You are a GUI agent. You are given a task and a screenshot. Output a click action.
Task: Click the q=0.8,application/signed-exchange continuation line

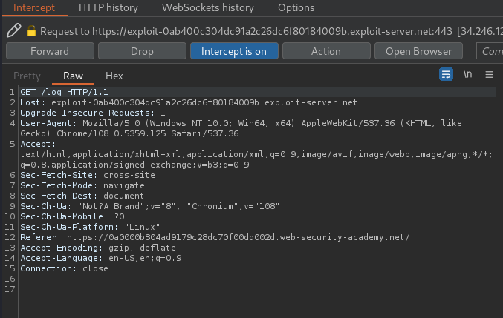pos(134,165)
